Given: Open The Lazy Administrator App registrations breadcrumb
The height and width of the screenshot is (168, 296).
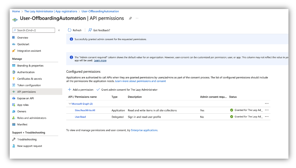Looking at the screenshot, I should click(51, 11).
